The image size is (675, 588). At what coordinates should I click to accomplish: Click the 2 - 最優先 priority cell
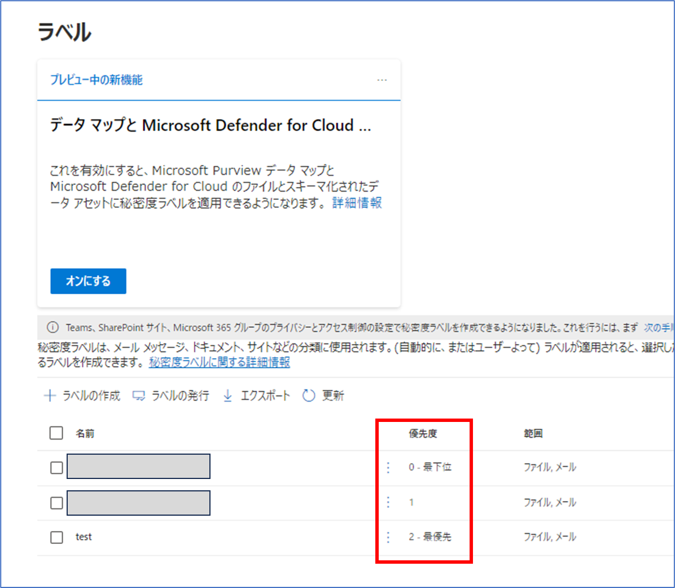[x=430, y=537]
